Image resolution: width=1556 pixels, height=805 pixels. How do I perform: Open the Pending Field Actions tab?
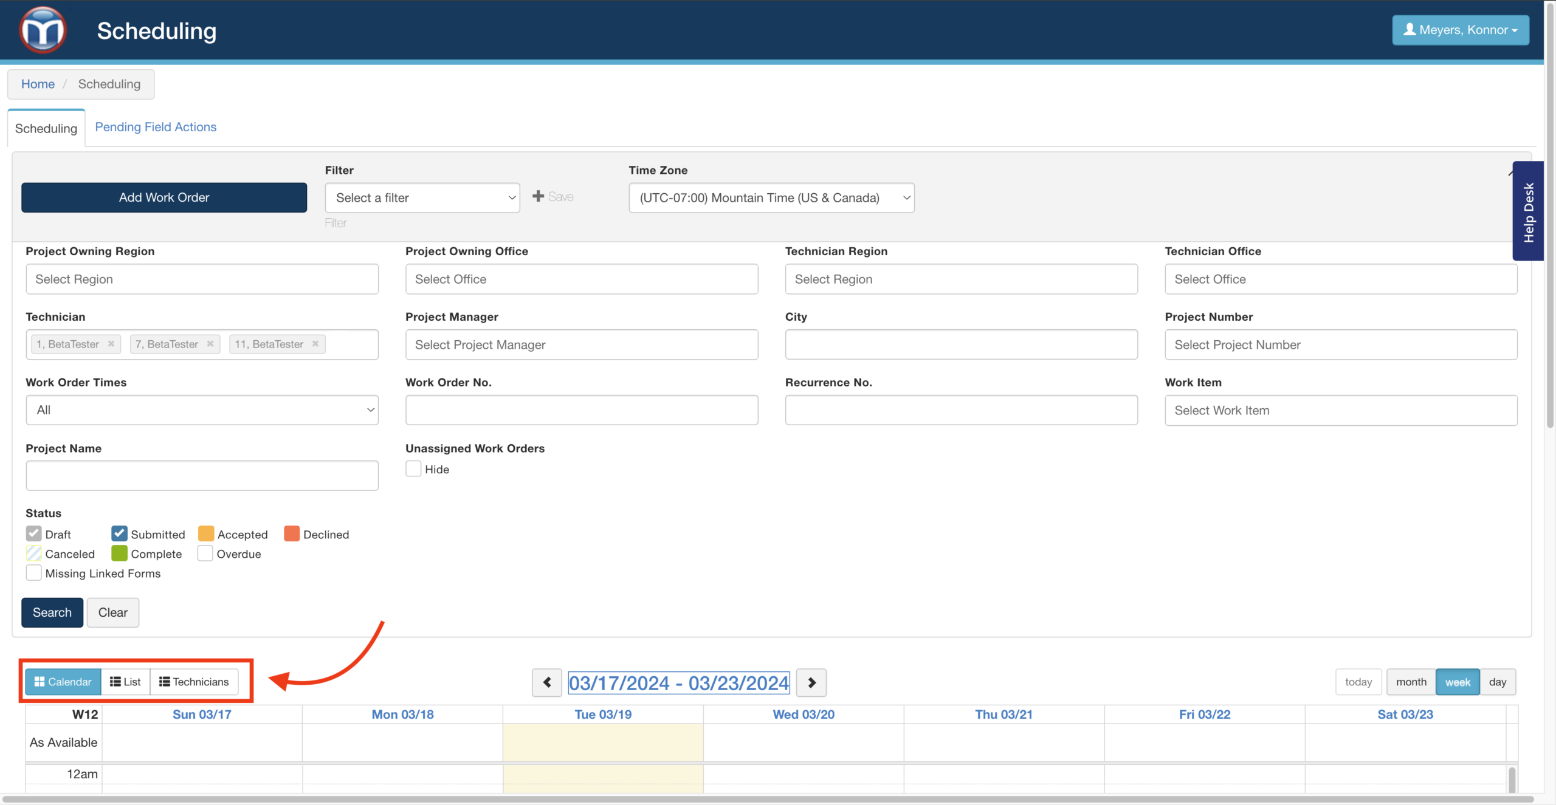pos(156,127)
